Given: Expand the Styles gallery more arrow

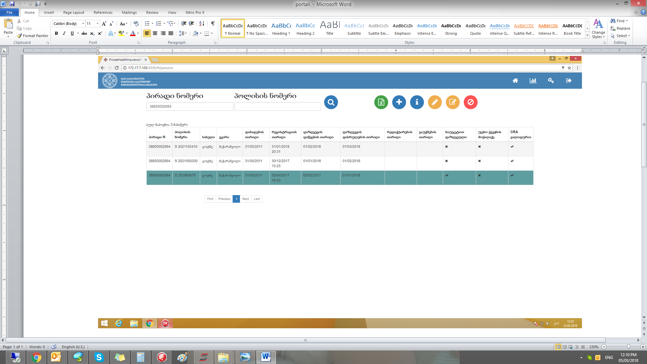Looking at the screenshot, I should [587, 35].
